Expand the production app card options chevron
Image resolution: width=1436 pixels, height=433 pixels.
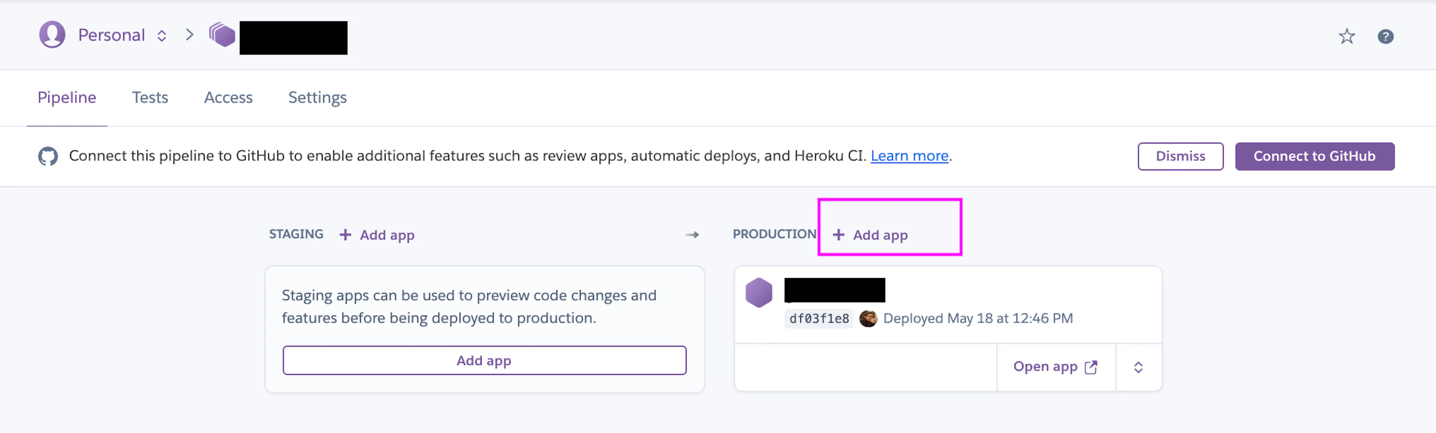tap(1138, 367)
